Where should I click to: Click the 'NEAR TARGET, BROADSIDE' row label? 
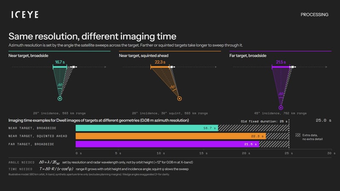[x=32, y=128]
